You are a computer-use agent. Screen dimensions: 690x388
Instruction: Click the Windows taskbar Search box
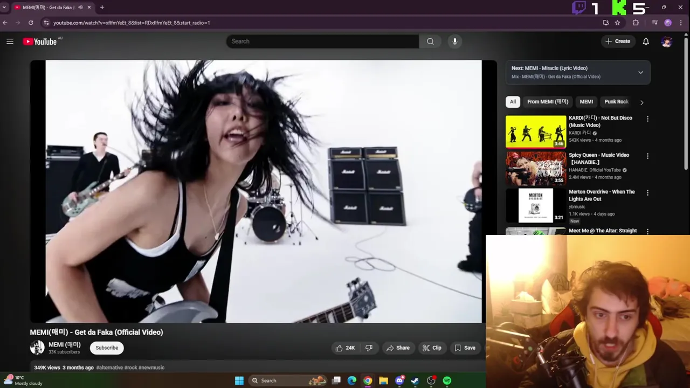click(x=288, y=380)
